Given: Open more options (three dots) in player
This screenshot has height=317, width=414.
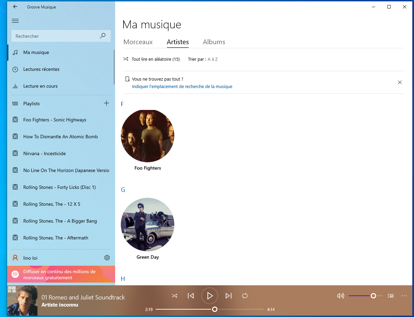Looking at the screenshot, I should (x=404, y=296).
